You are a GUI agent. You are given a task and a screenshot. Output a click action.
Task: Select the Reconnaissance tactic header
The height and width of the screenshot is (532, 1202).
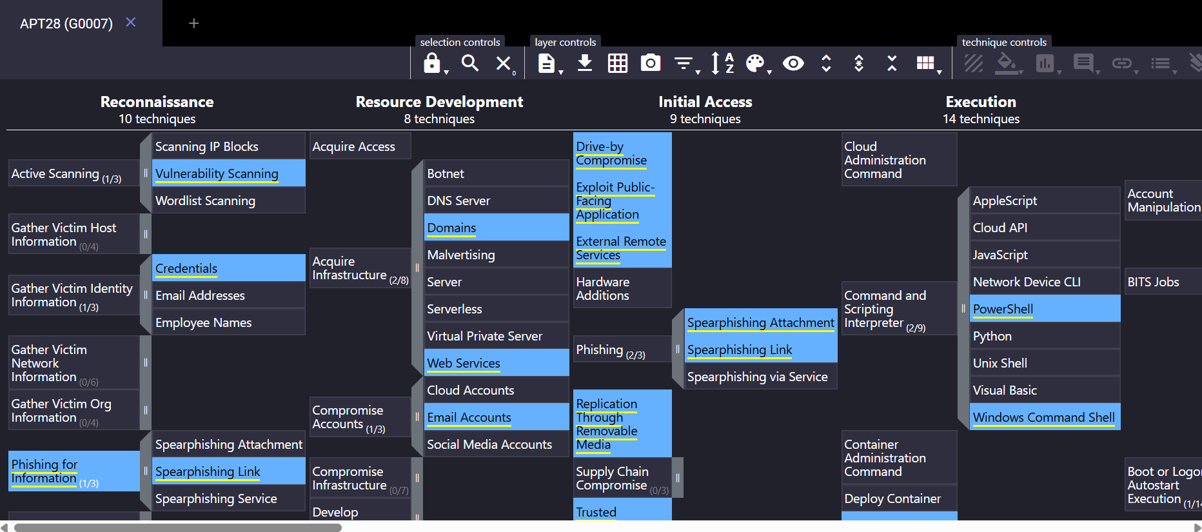[157, 102]
